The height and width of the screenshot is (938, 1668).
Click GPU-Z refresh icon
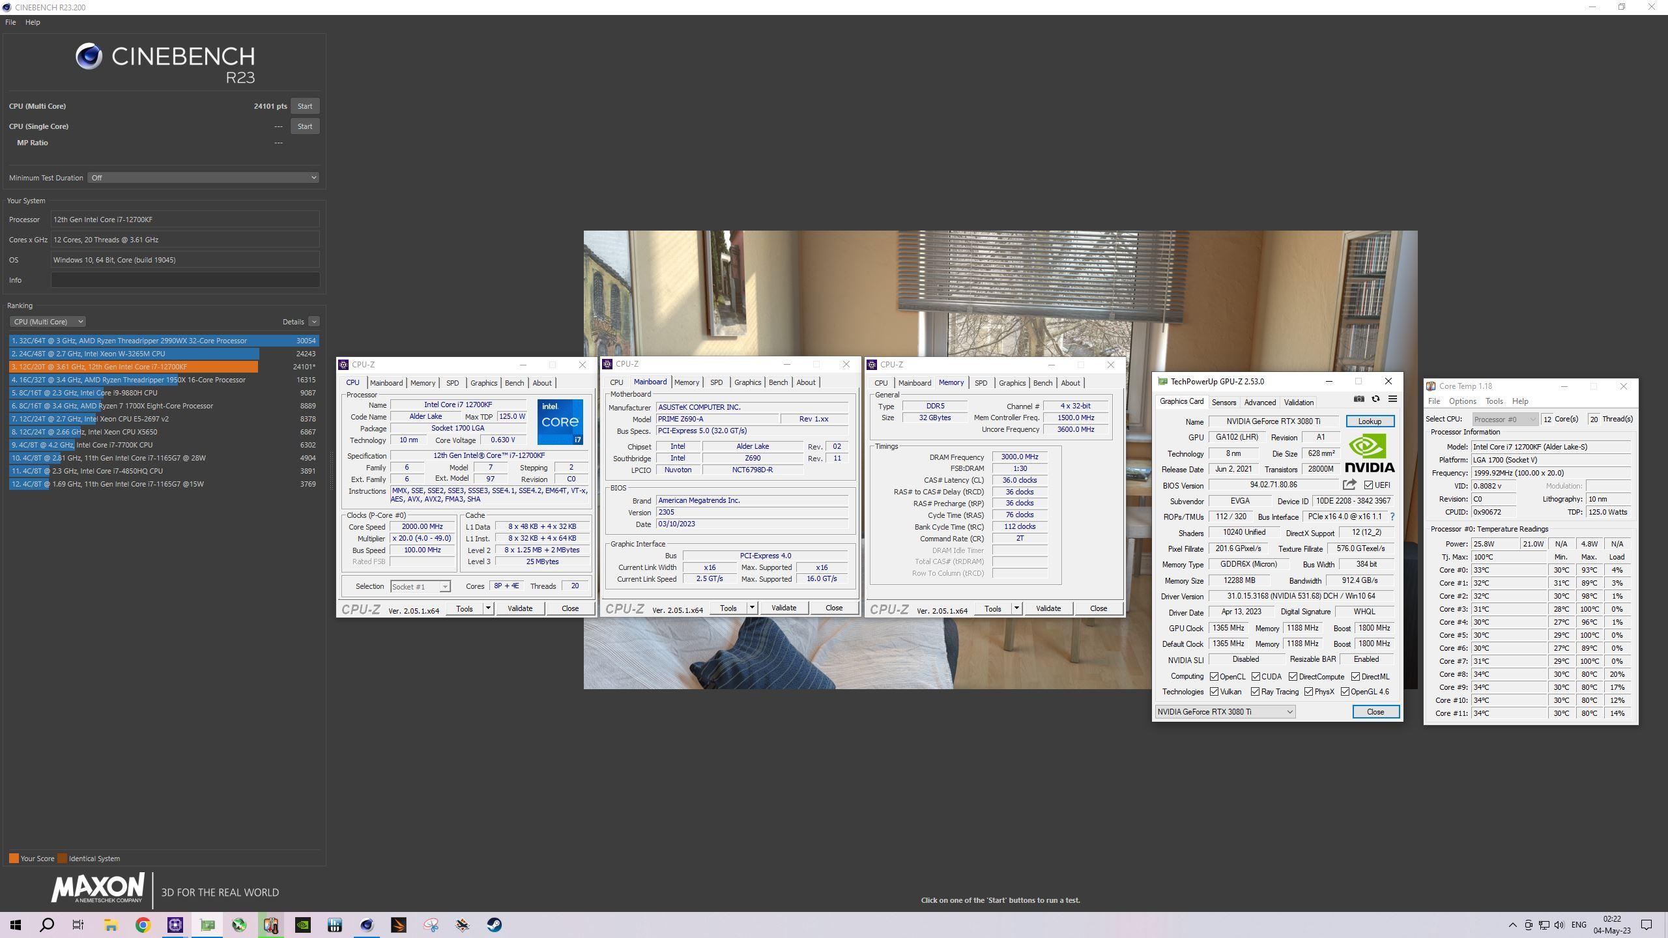1375,399
